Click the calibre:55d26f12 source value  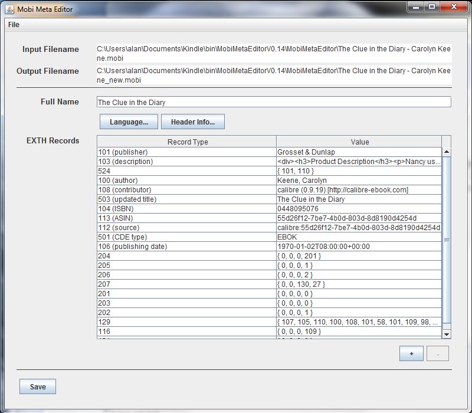pos(359,228)
